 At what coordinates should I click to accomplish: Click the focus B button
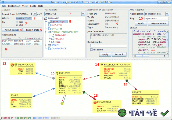[x=119, y=54]
